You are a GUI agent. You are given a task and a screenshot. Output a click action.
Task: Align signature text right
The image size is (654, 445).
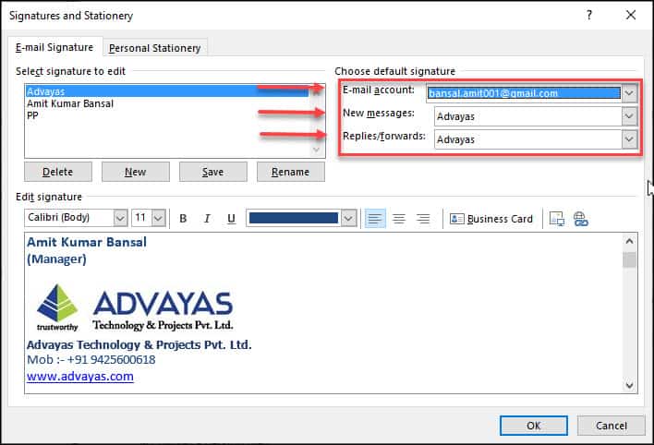click(x=423, y=219)
